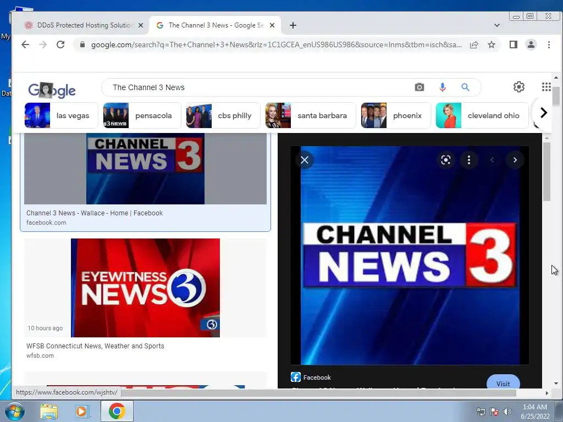The height and width of the screenshot is (422, 563).
Task: Click the preview panel scrollbar thumb
Action: click(547, 171)
